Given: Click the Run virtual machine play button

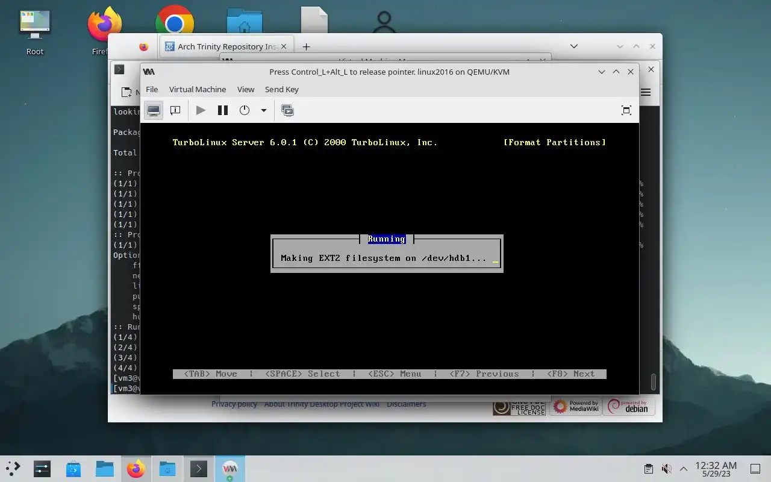Looking at the screenshot, I should click(201, 110).
